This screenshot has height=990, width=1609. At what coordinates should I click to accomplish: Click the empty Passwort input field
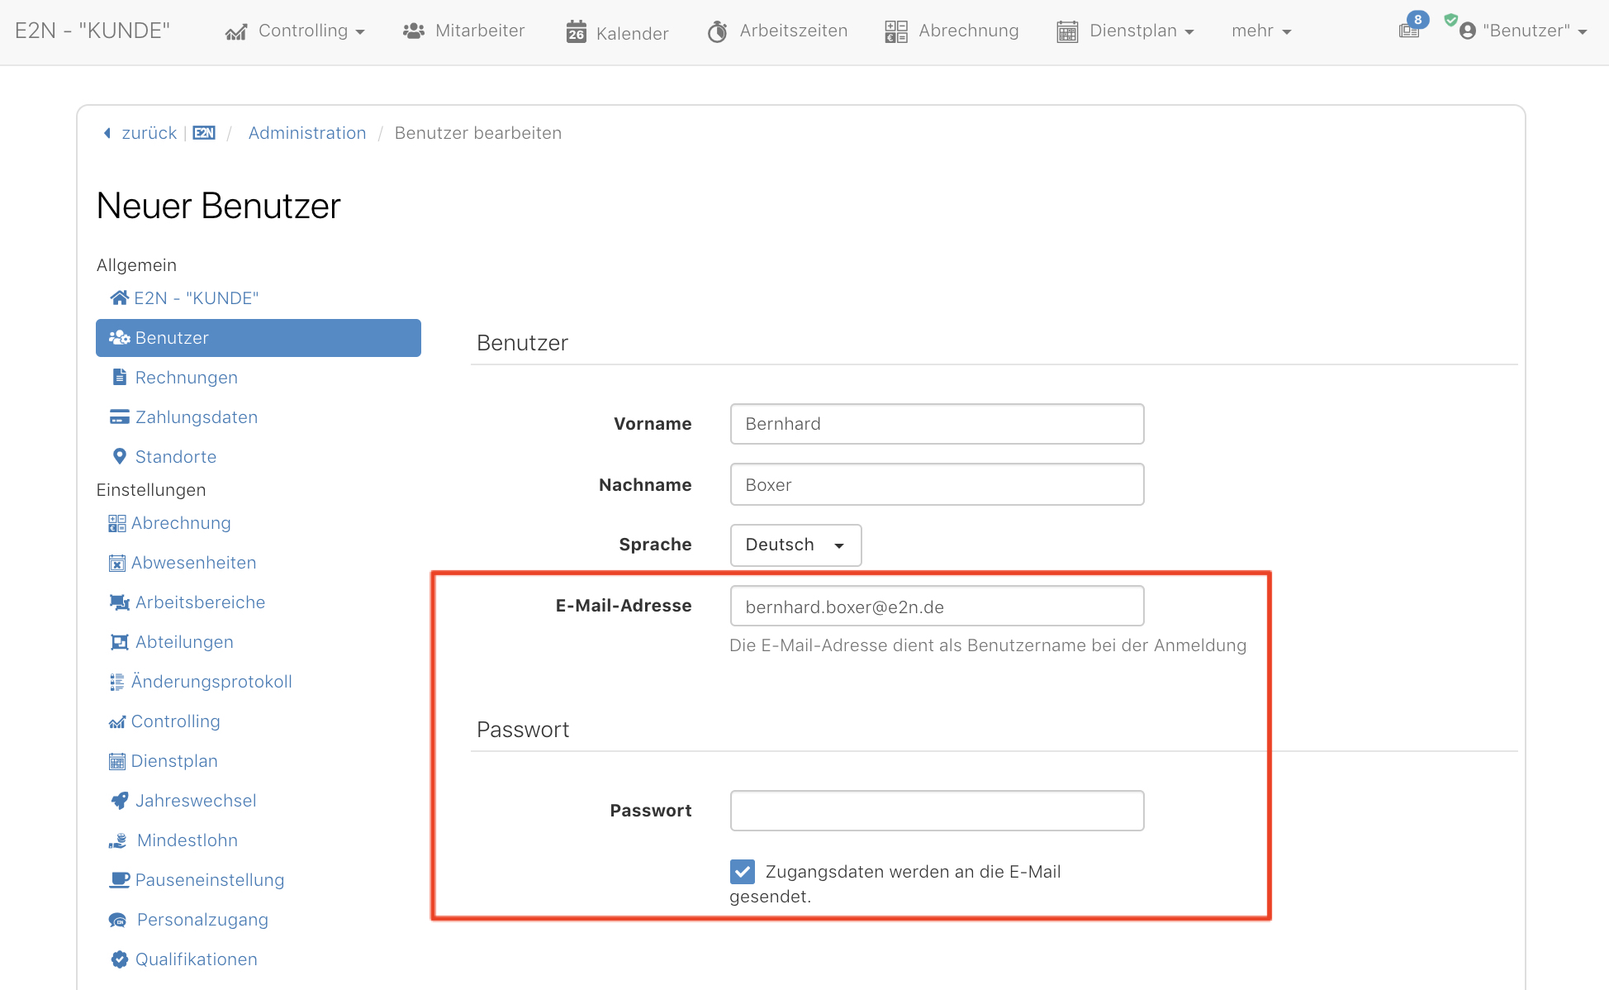937,811
